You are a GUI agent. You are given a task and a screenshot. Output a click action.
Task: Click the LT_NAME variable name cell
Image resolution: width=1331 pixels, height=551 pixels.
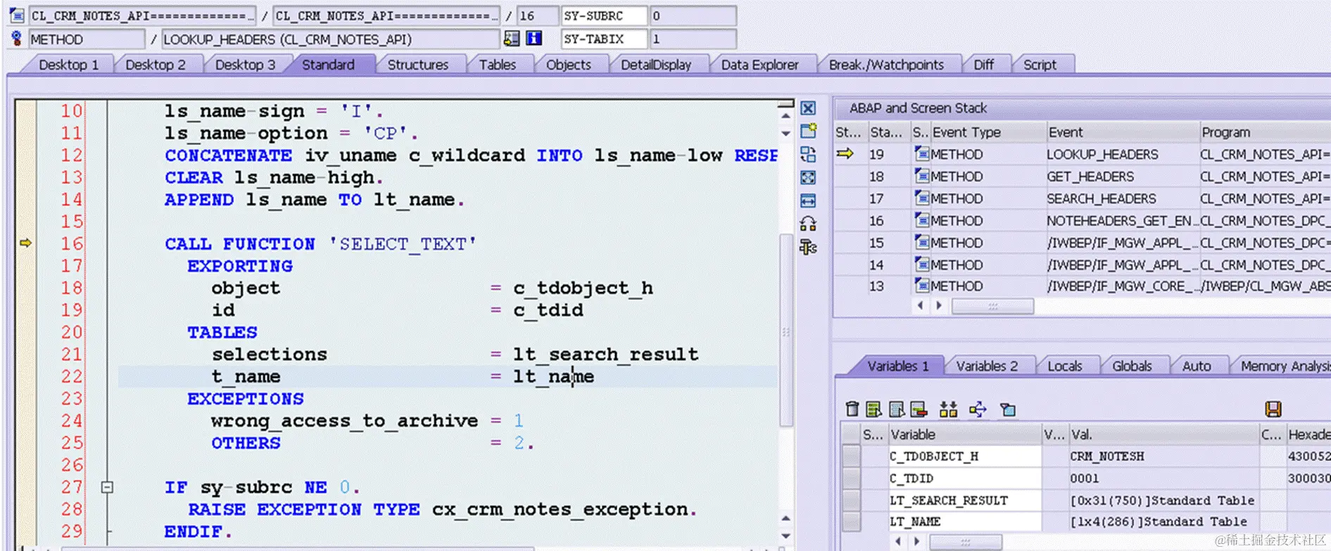pos(964,521)
